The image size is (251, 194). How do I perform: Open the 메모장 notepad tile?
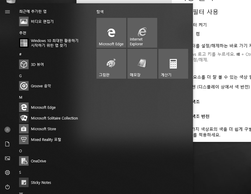click(x=142, y=64)
